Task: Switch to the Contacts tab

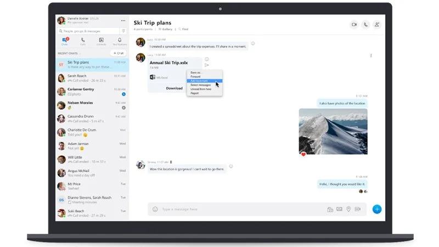Action: pos(102,42)
